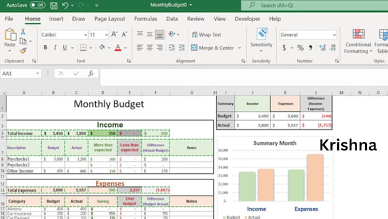The image size is (388, 219).
Task: Open the Merge & Center dropdown arrow
Action: pos(240,47)
